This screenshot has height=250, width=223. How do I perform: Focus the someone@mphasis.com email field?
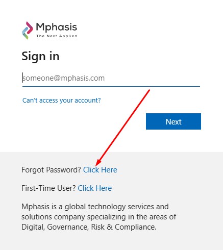(111, 78)
